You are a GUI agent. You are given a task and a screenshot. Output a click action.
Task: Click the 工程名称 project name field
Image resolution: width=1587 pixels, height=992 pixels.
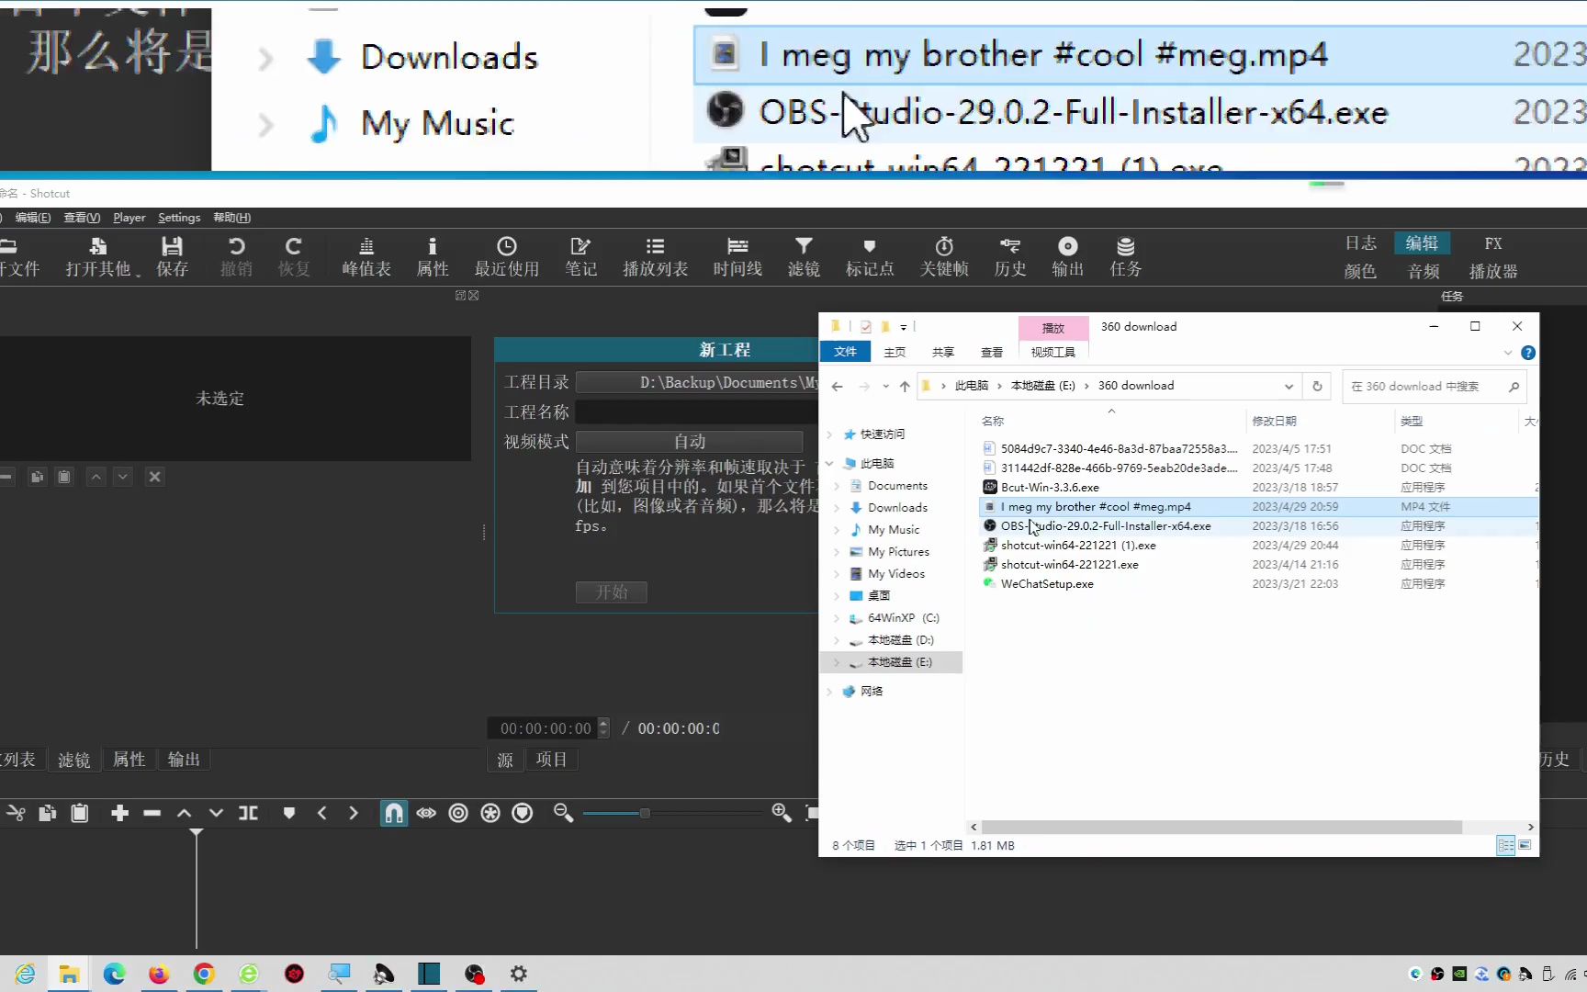[x=696, y=411]
